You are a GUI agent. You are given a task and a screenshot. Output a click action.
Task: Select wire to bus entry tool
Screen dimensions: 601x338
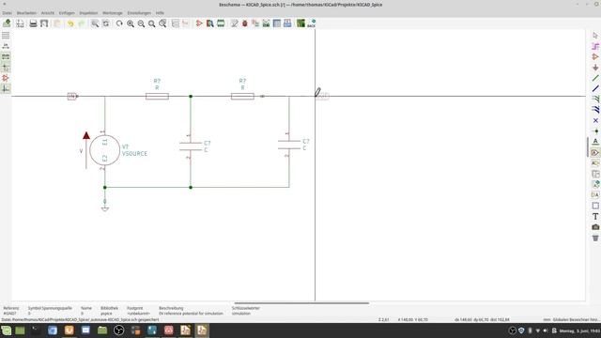coord(595,100)
